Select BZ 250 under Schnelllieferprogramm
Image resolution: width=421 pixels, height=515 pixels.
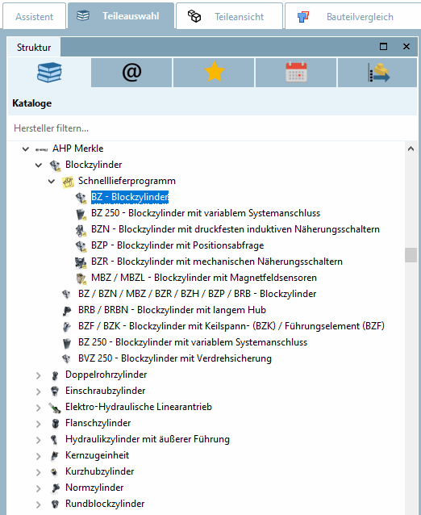[206, 213]
